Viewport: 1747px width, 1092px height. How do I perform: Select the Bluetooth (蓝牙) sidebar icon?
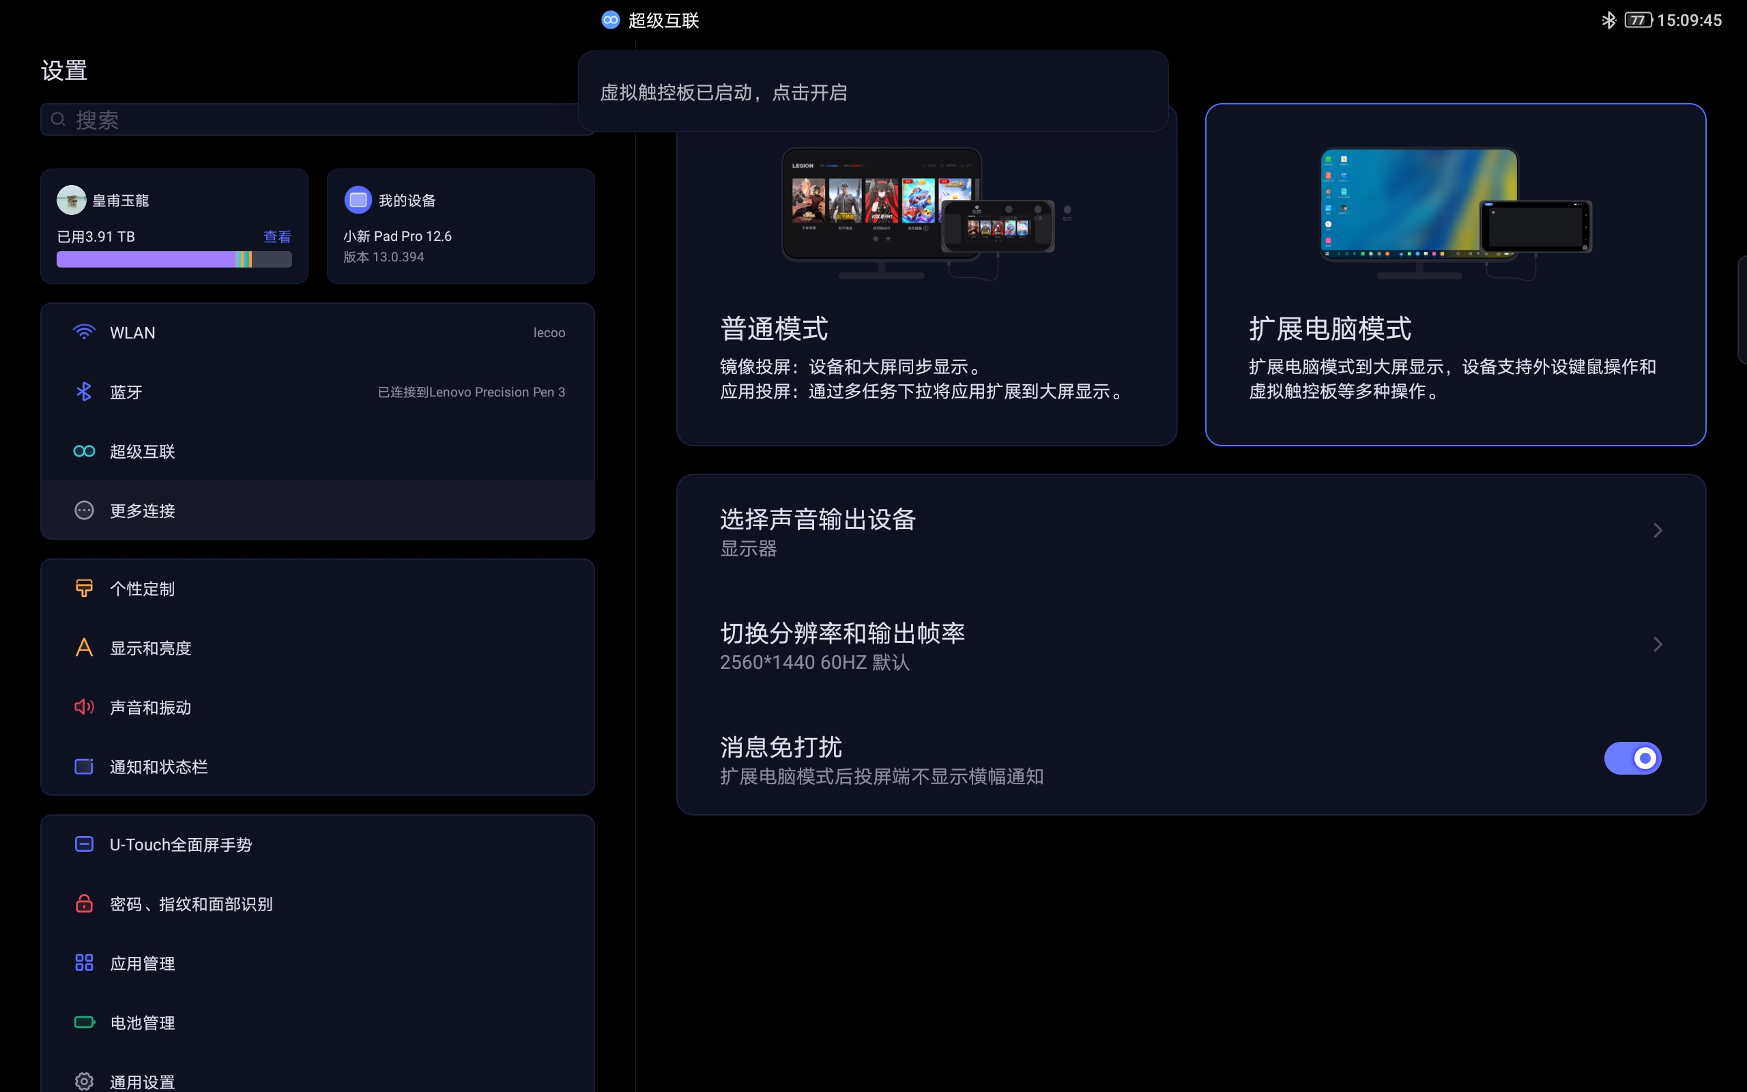pyautogui.click(x=85, y=392)
